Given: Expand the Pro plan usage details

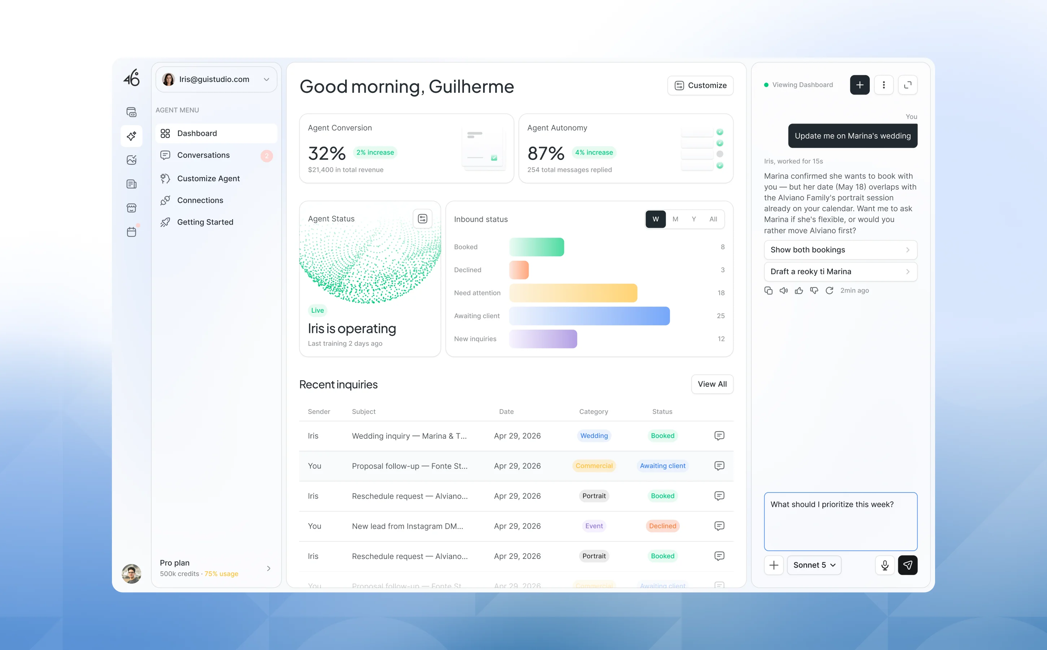Looking at the screenshot, I should [216, 568].
